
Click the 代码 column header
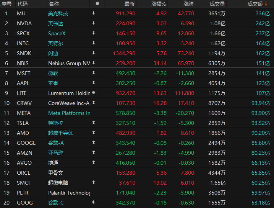point(23,4)
